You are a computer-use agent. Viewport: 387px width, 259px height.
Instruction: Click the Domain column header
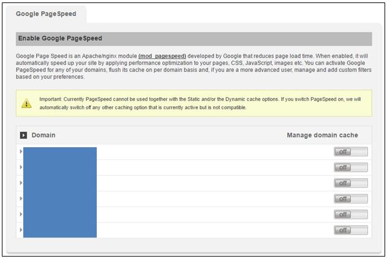(43, 135)
